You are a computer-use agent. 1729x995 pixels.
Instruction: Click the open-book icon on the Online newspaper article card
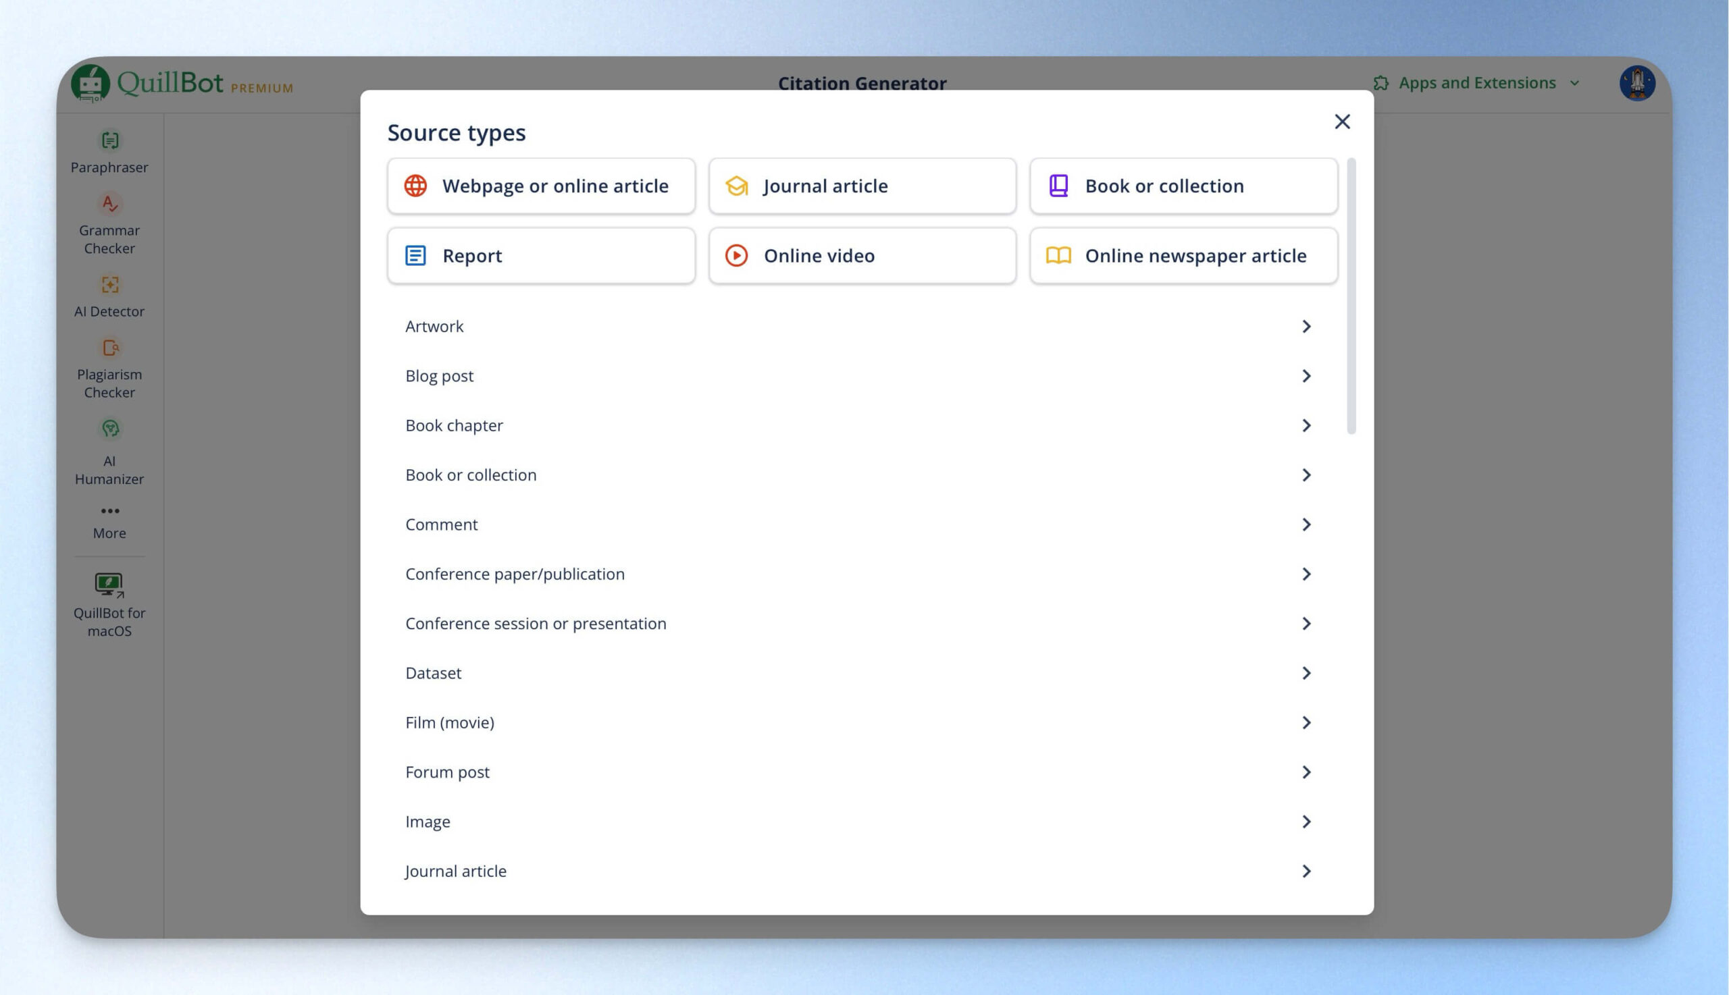point(1058,256)
